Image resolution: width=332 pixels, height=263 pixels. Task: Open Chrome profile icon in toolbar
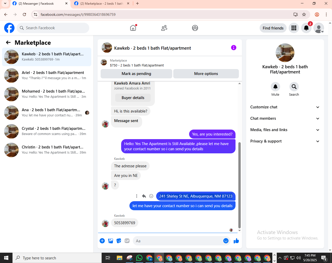click(x=317, y=14)
